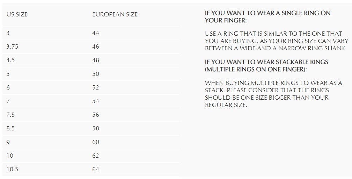Viewport: 352px width, 179px height.
Task: Click the single ring on your finger heading
Action: (267, 17)
